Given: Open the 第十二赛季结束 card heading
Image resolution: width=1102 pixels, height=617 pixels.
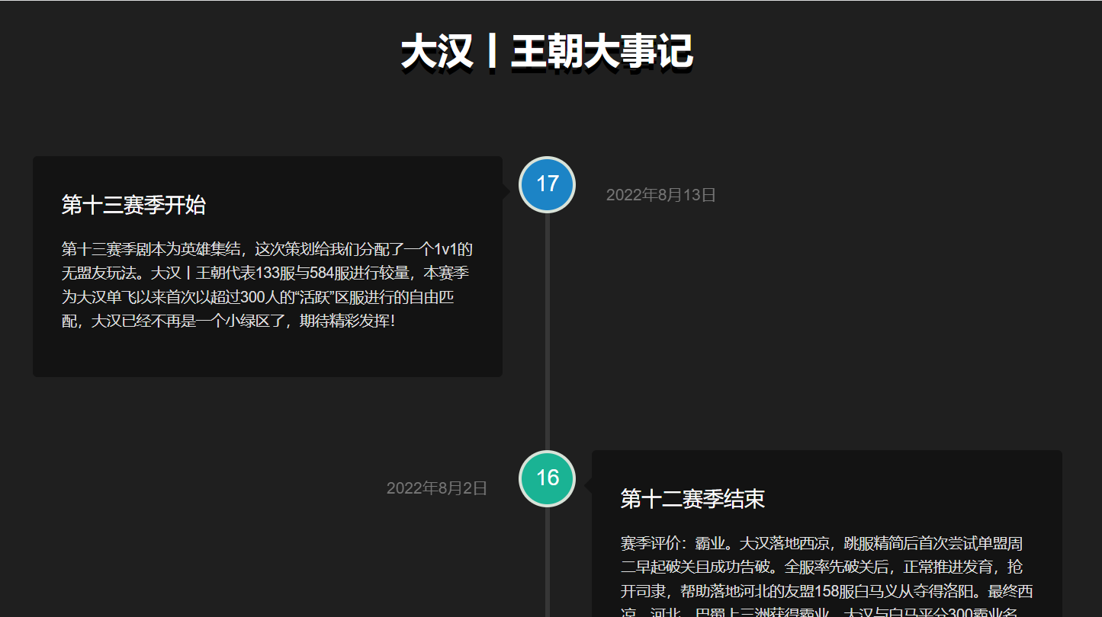Looking at the screenshot, I should click(x=692, y=499).
